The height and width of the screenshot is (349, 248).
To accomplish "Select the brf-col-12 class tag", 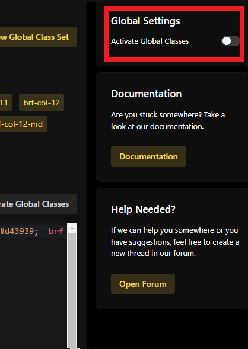I will click(42, 103).
